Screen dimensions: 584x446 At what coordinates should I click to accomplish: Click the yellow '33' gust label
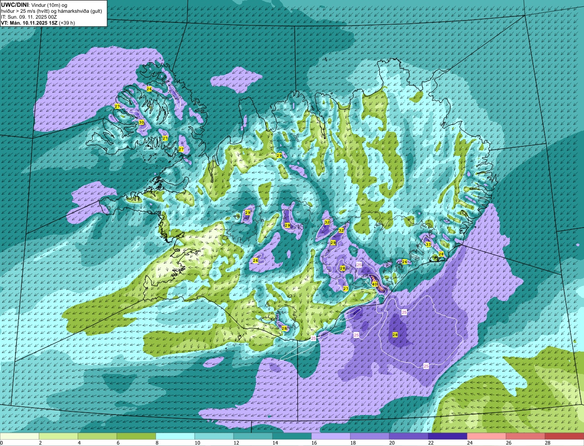tap(428, 244)
